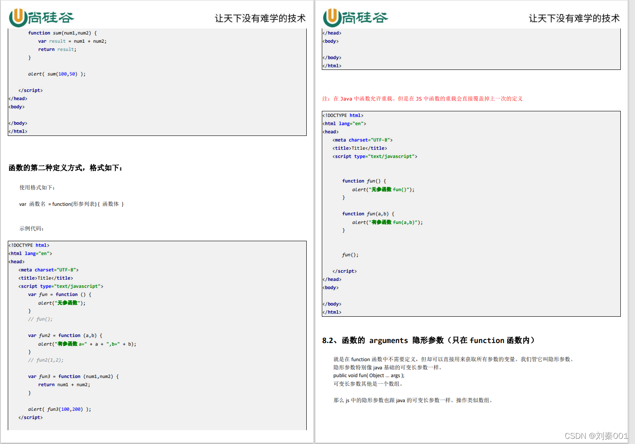Click the line 'function fun() {'
The width and height of the screenshot is (635, 444).
click(364, 181)
